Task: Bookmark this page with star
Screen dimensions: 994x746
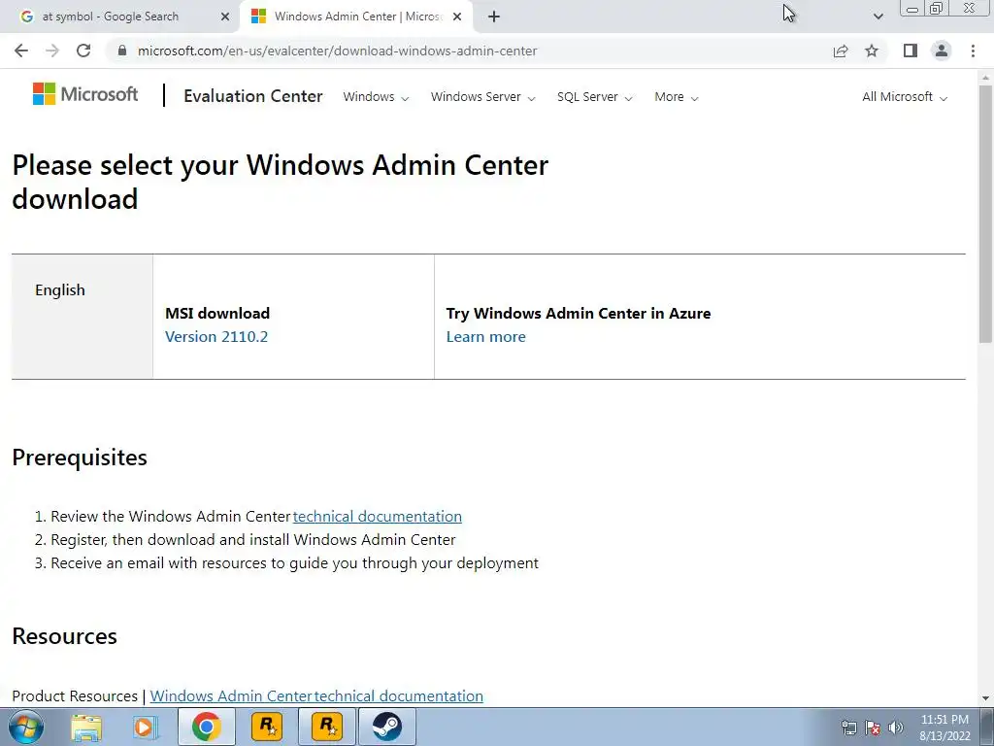Action: pos(872,51)
